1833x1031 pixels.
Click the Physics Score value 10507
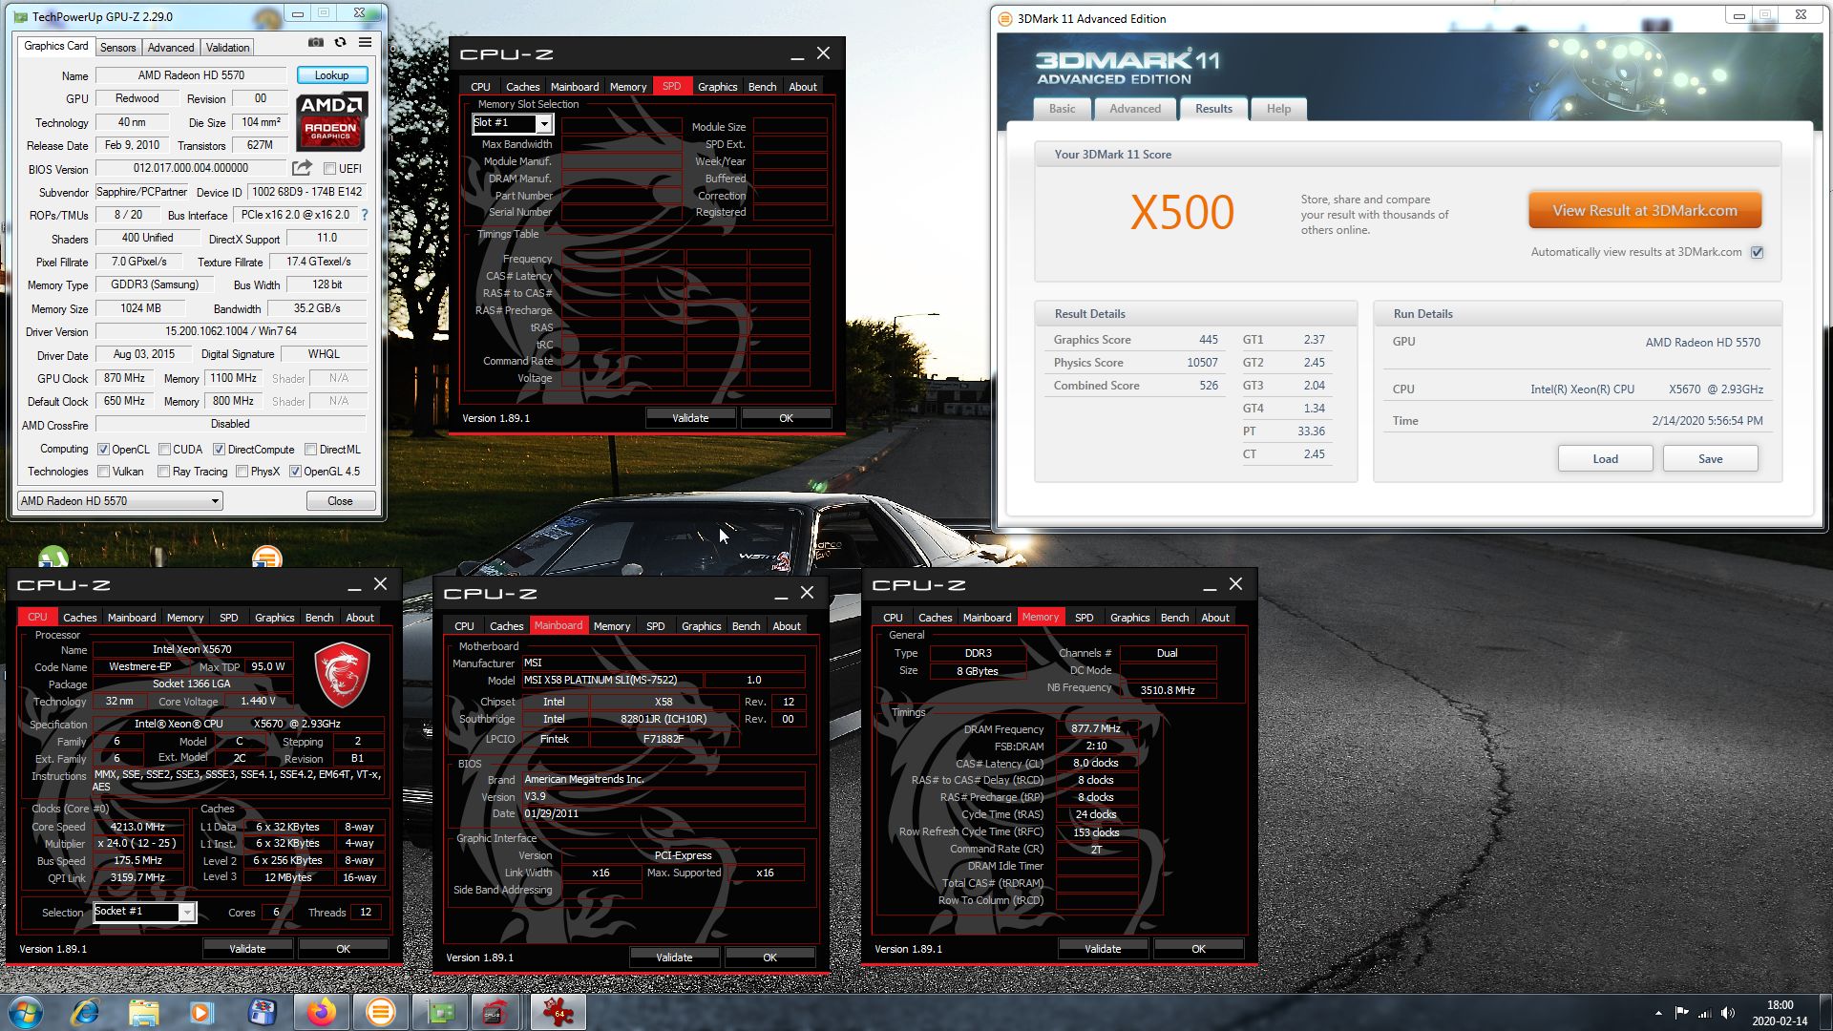coord(1202,363)
